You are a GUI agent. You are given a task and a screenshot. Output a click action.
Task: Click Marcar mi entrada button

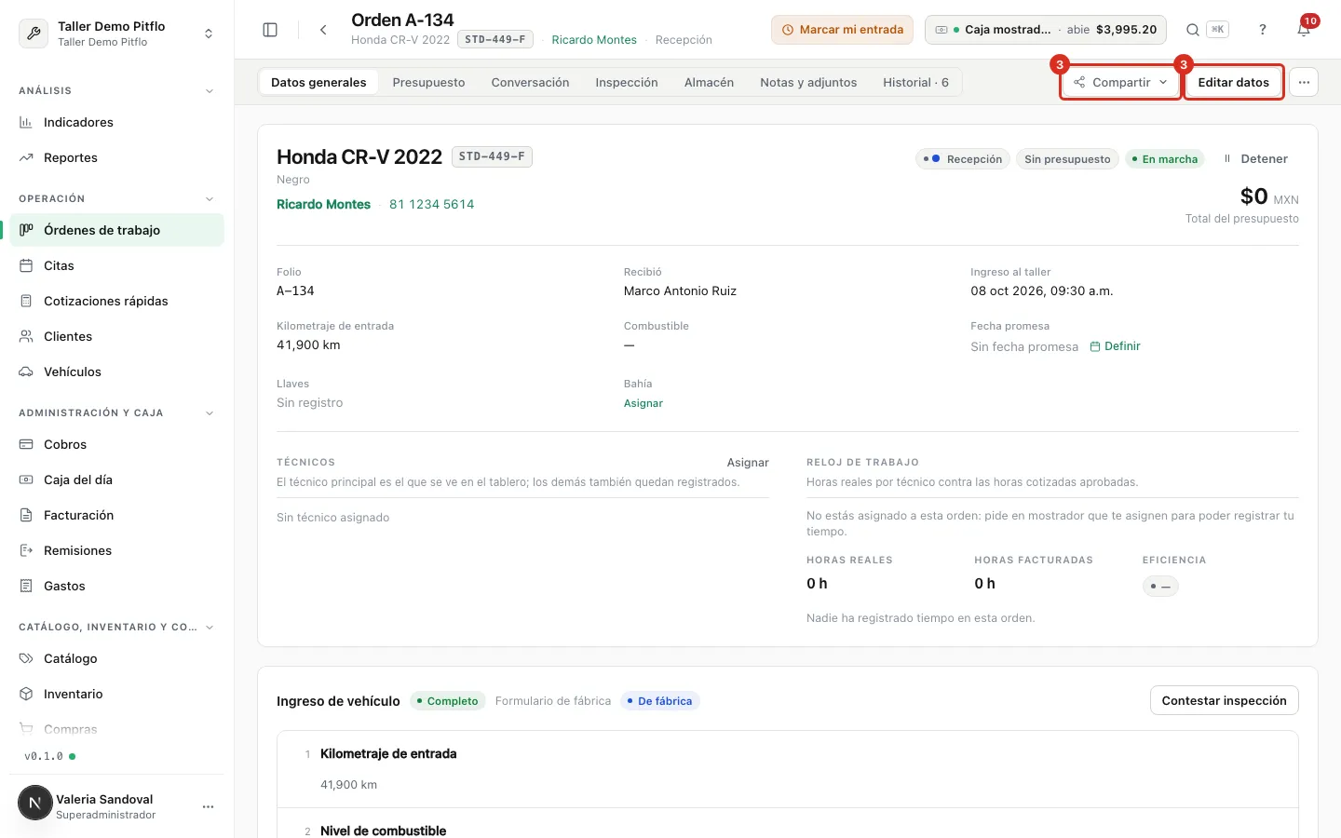pyautogui.click(x=842, y=30)
